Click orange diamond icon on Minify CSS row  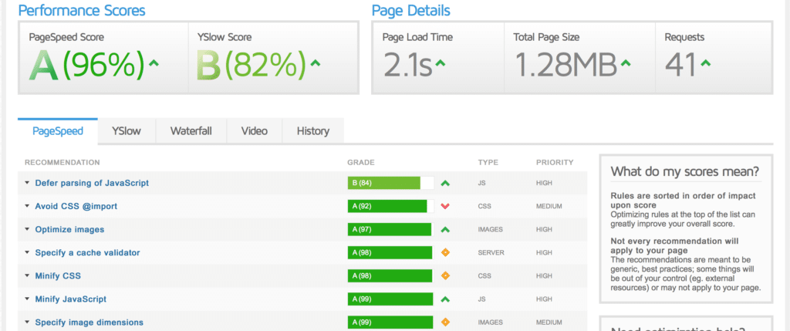tap(445, 276)
